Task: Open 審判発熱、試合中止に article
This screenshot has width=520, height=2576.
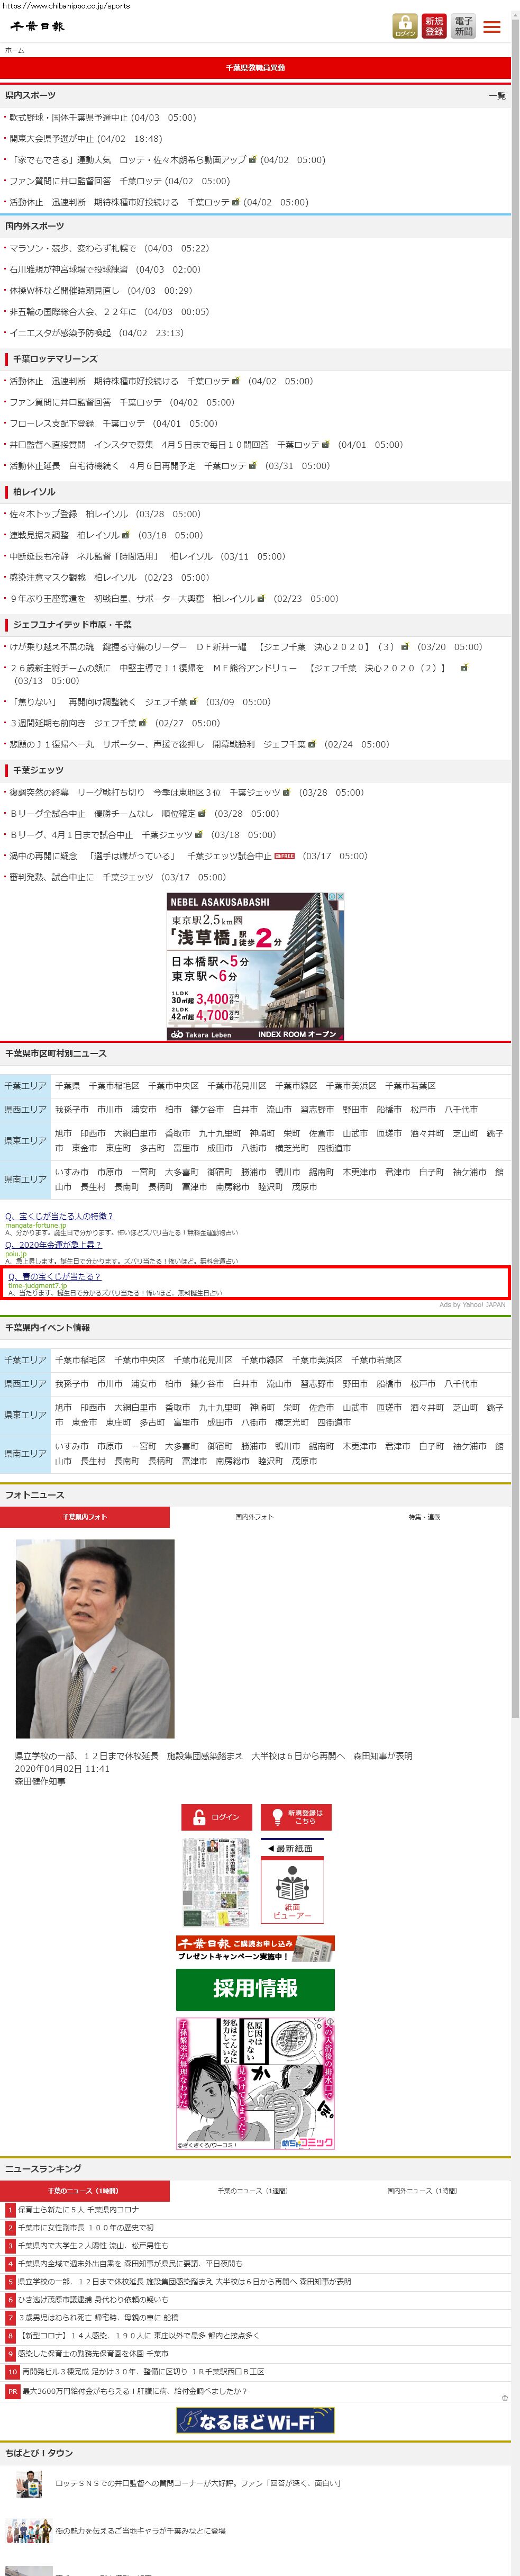Action: point(82,877)
